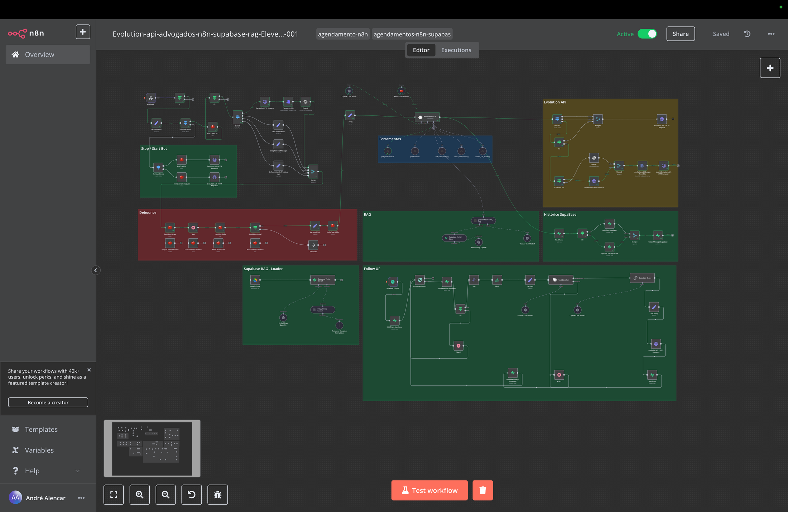Collapse the left sidebar arrow

pos(96,270)
